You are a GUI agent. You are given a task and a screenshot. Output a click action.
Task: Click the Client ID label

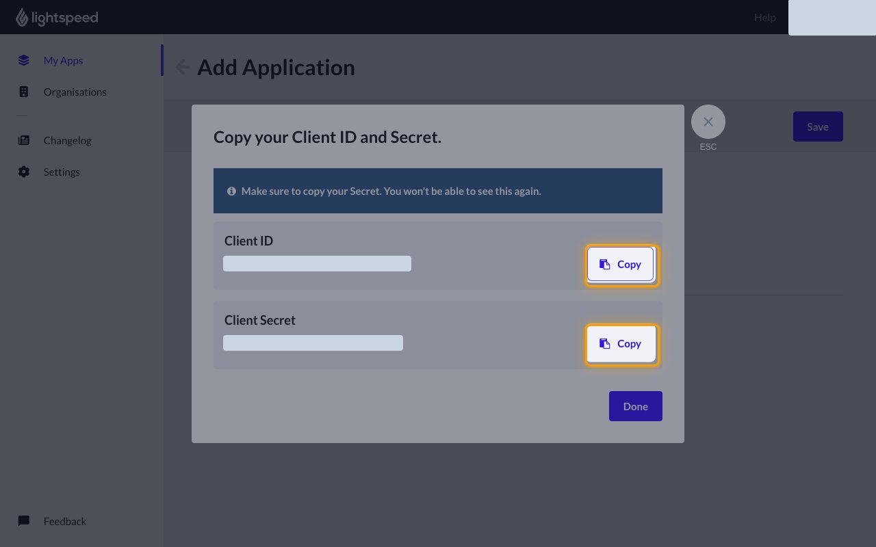(x=248, y=241)
